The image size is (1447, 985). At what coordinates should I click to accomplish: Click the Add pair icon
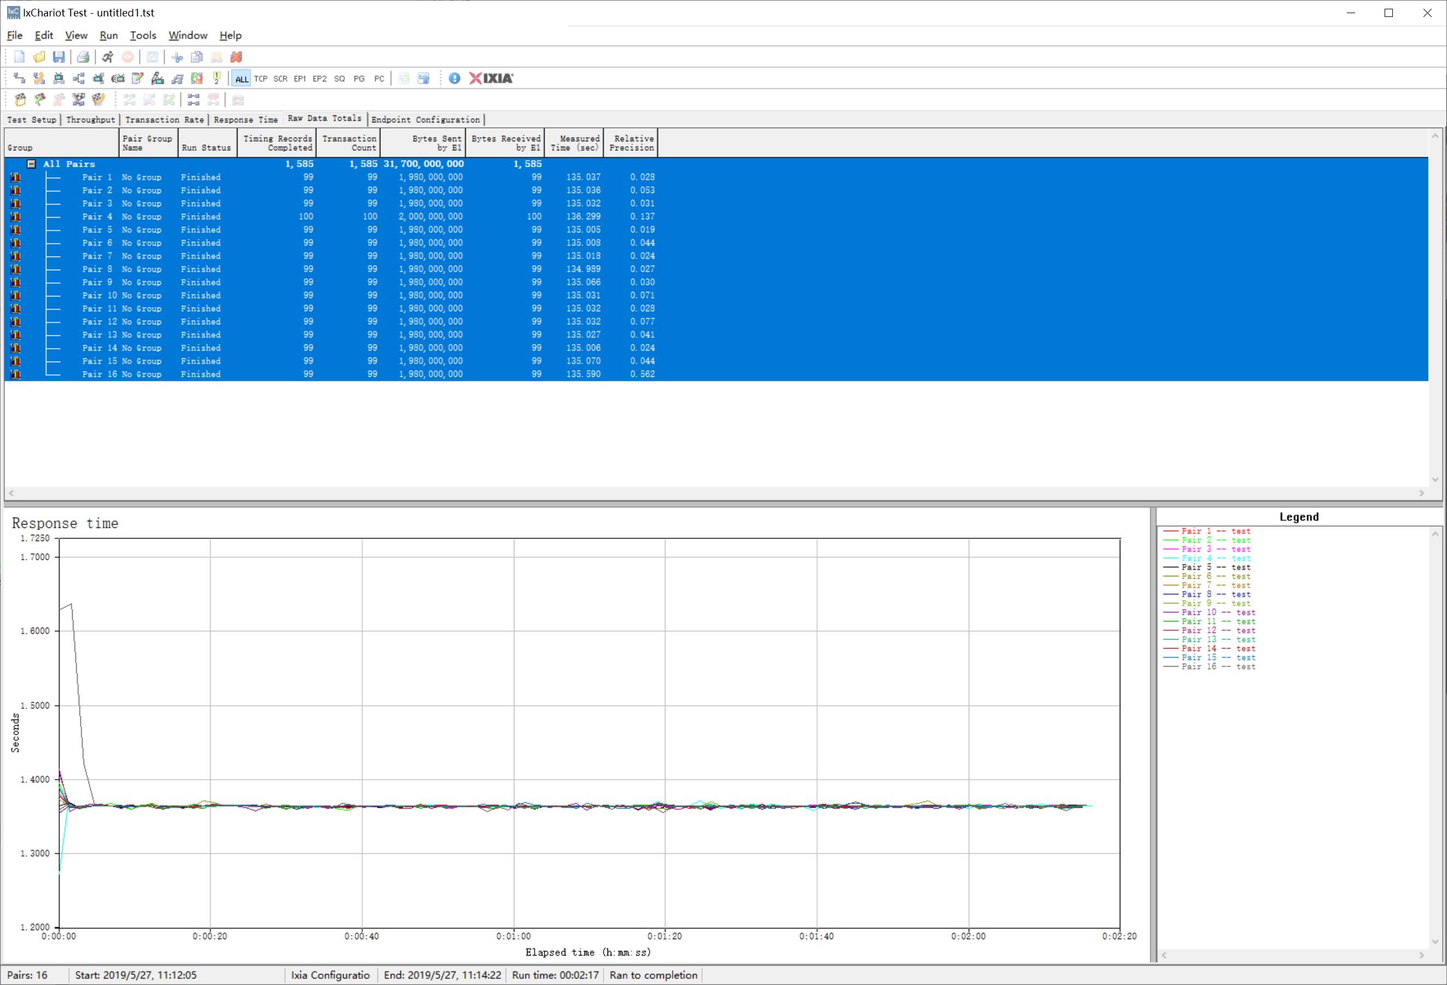19,78
